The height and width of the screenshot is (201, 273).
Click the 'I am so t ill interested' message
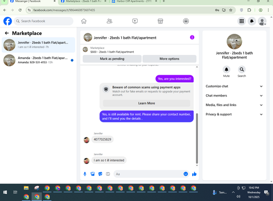click(109, 160)
